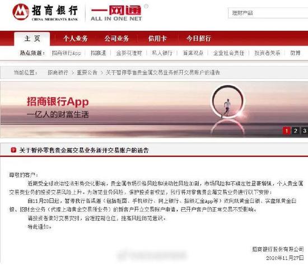308x267 pixels.
Task: Open the 个人业务 menu
Action: pyautogui.click(x=76, y=39)
